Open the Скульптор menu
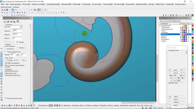The width and height of the screenshot is (194, 109). point(96,4)
